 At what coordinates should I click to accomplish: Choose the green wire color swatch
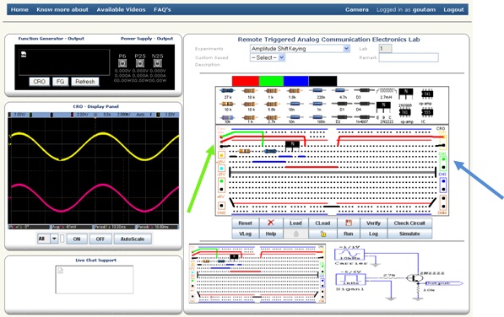point(271,81)
